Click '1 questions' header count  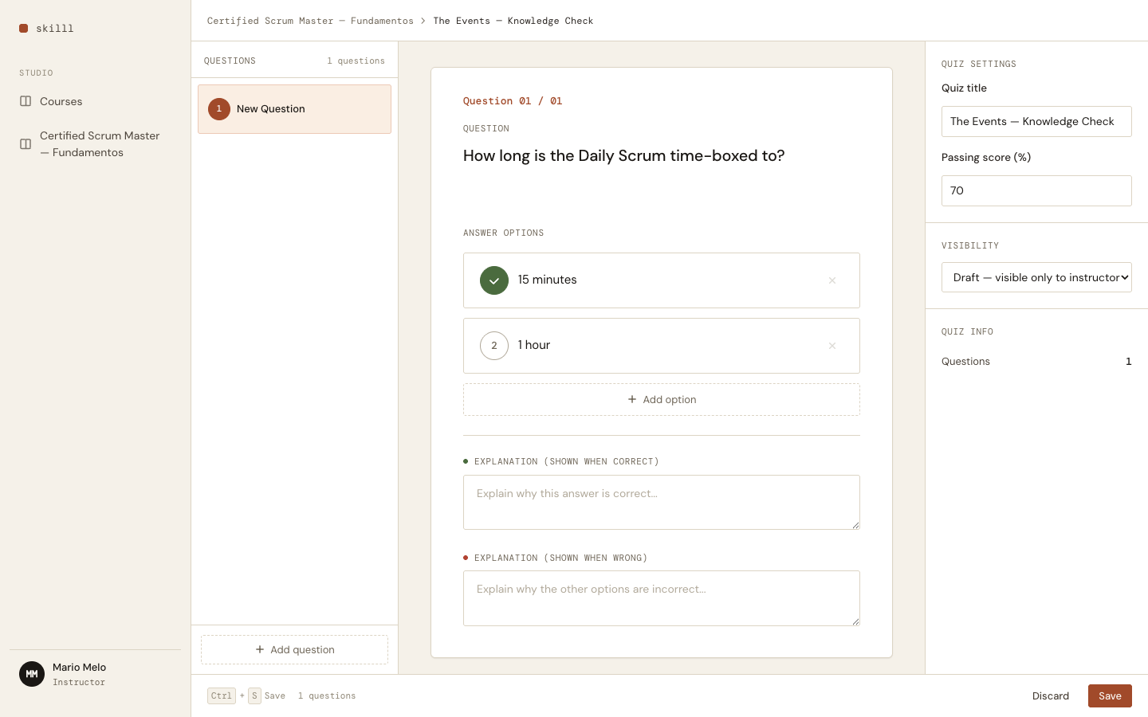[356, 61]
